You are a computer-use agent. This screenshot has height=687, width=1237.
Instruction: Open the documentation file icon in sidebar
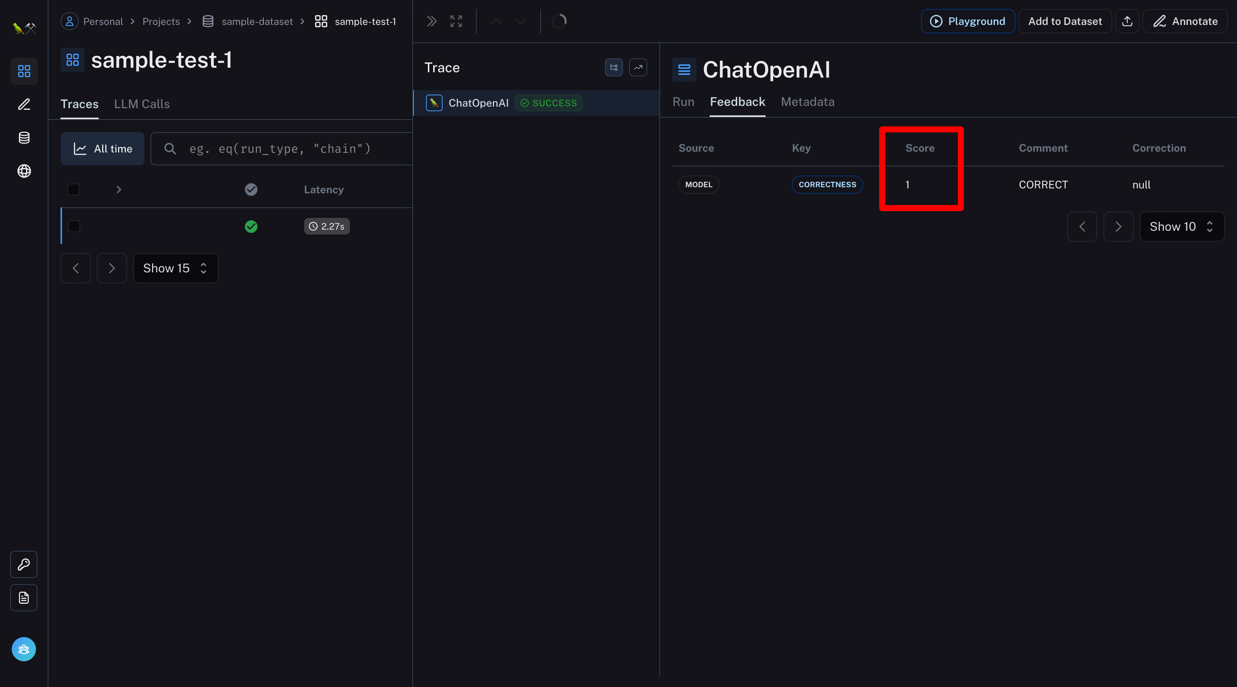point(24,598)
